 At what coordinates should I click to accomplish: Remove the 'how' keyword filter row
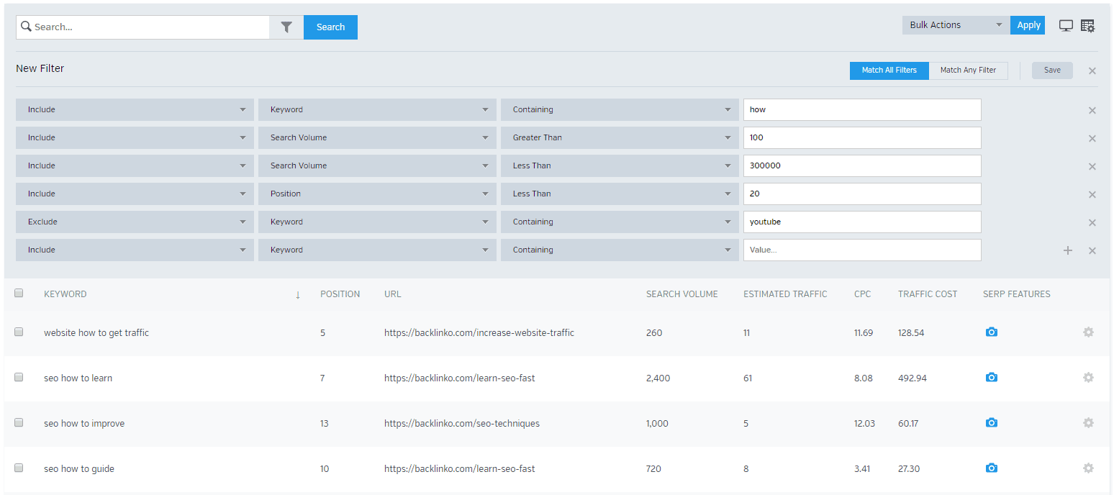tap(1092, 110)
